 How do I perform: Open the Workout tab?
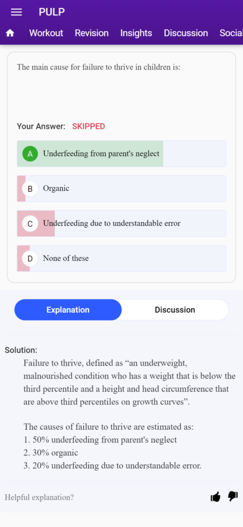46,33
